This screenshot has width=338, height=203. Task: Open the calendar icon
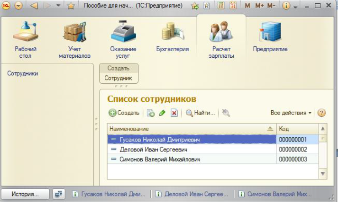233,5
